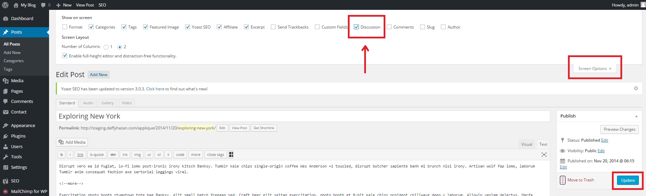Image resolution: width=646 pixels, height=196 pixels.
Task: Open the New dropdown in admin bar
Action: tap(64, 5)
